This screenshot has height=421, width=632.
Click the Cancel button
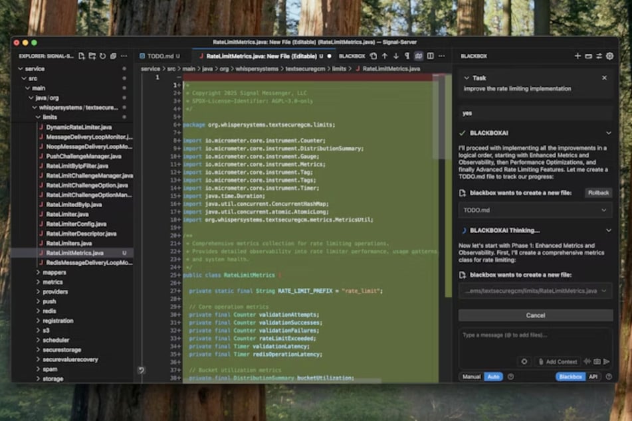coord(535,315)
